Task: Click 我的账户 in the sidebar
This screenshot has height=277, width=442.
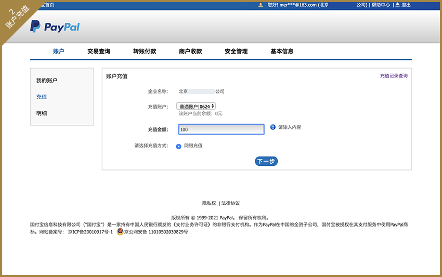Action: [47, 81]
